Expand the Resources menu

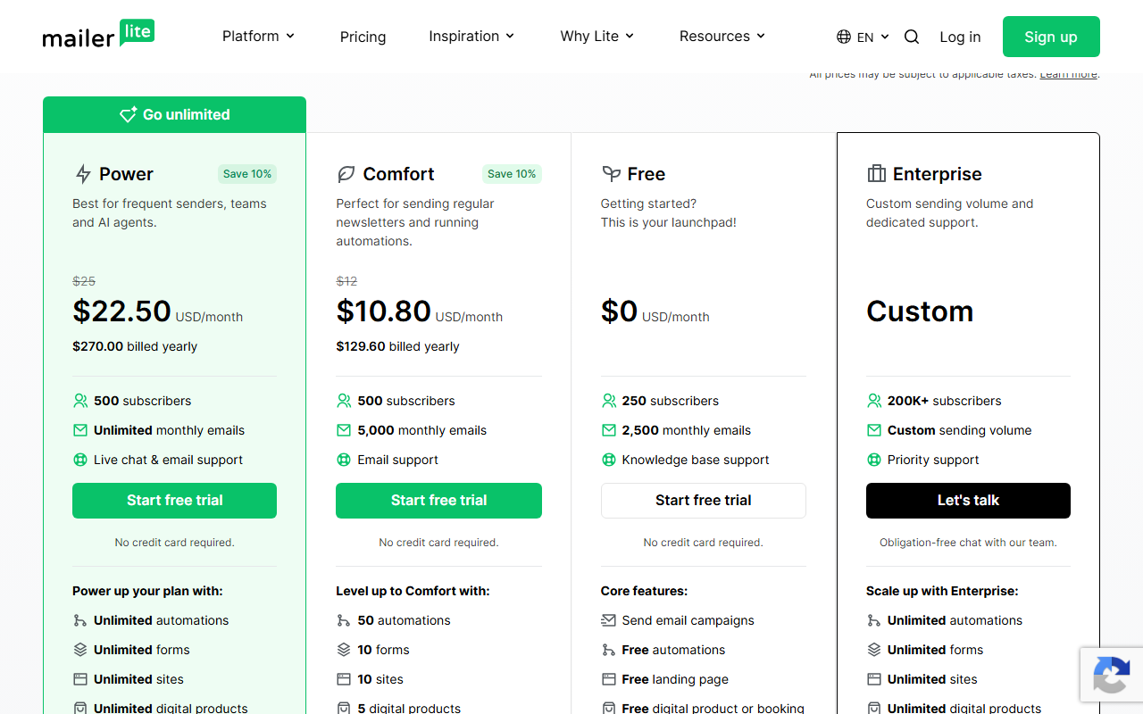pos(722,36)
